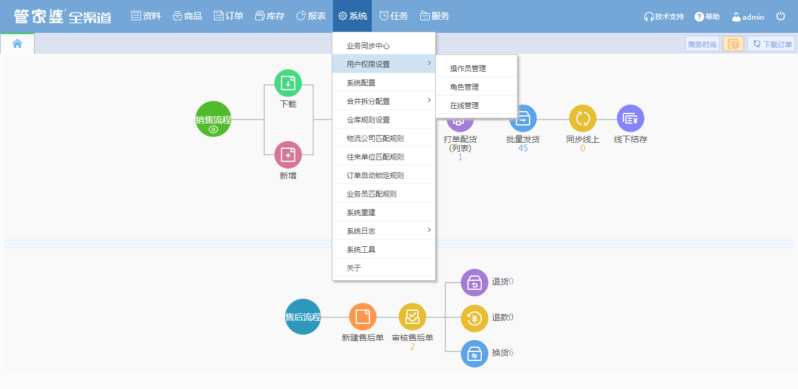The height and width of the screenshot is (389, 798).
Task: Click the blue 换货 exchange icon
Action: [x=475, y=353]
